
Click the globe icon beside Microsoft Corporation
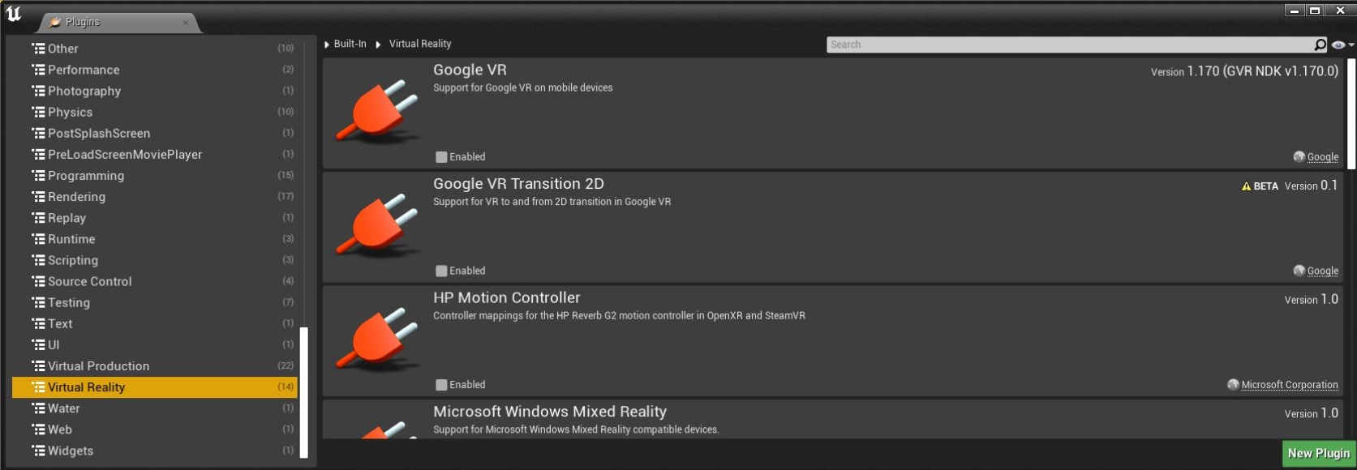tap(1233, 385)
